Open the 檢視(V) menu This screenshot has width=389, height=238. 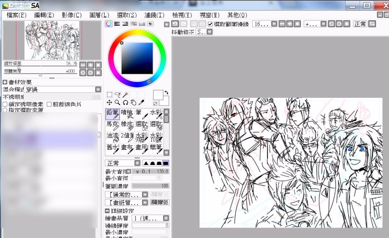182,15
